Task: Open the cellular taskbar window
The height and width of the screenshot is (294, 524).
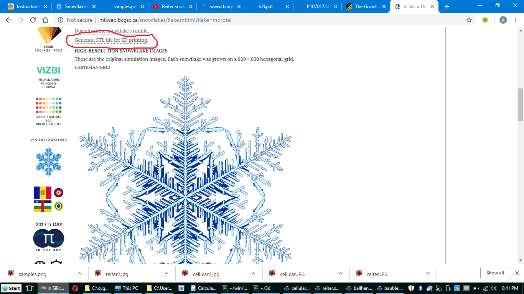Action: point(297,288)
